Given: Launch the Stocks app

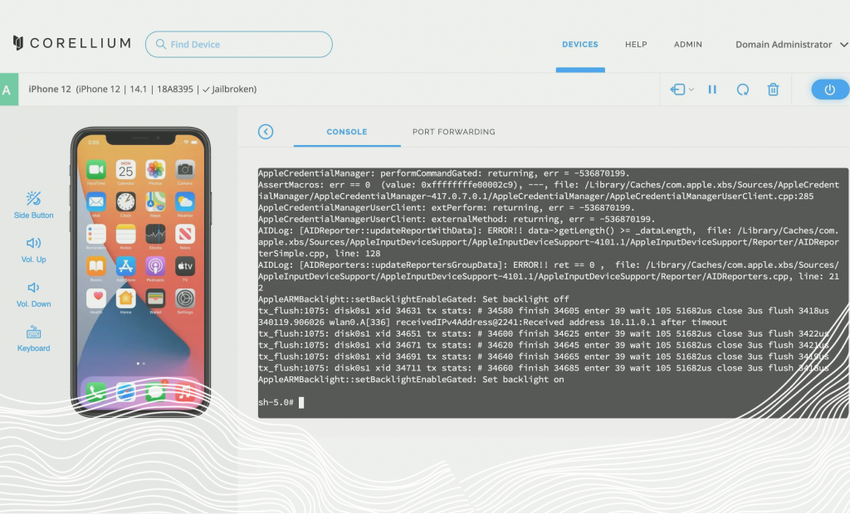Looking at the screenshot, I should pyautogui.click(x=155, y=234).
